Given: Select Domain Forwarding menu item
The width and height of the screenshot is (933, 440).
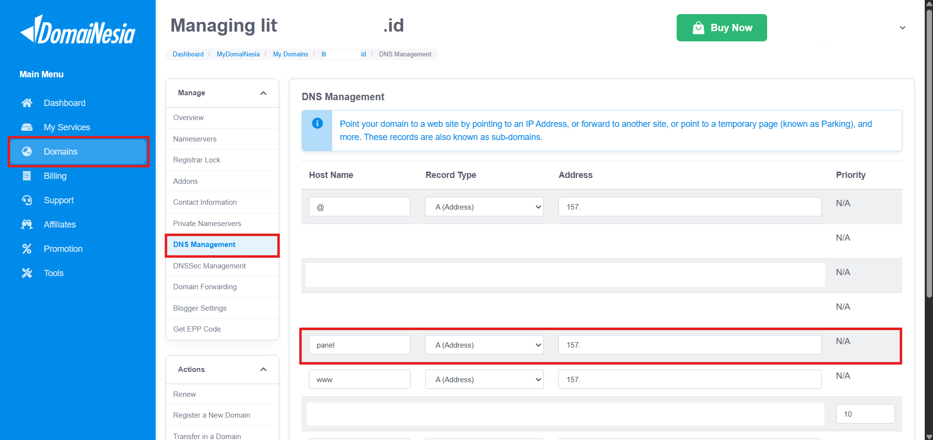Looking at the screenshot, I should pos(205,287).
